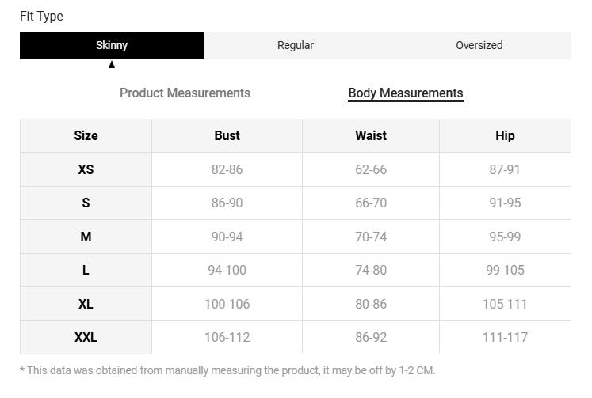Switch to the Regular fit type
Screen dimensions: 592x398
click(295, 45)
